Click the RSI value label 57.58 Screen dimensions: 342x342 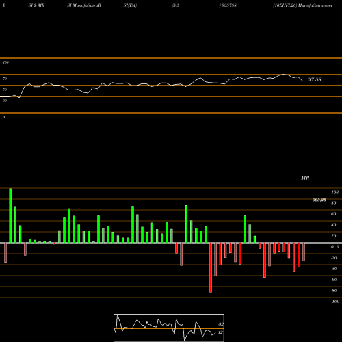[315, 79]
